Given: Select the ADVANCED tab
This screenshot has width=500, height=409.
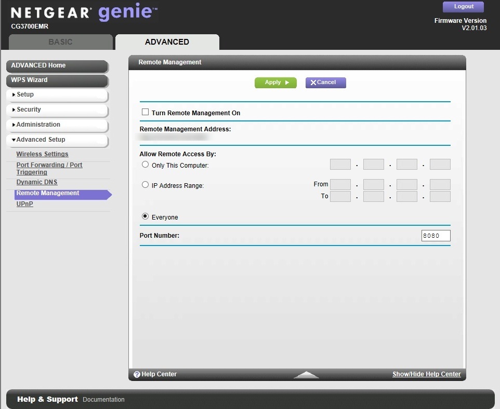Looking at the screenshot, I should click(167, 42).
